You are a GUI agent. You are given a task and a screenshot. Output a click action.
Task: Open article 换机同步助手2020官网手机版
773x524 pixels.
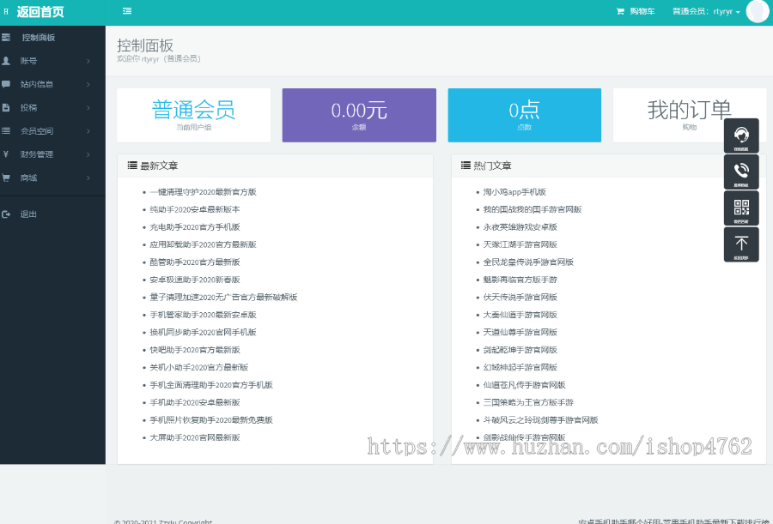[203, 333]
